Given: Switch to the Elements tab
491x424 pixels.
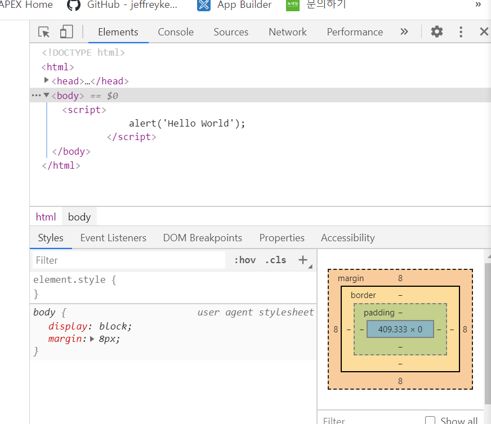Looking at the screenshot, I should tap(118, 32).
